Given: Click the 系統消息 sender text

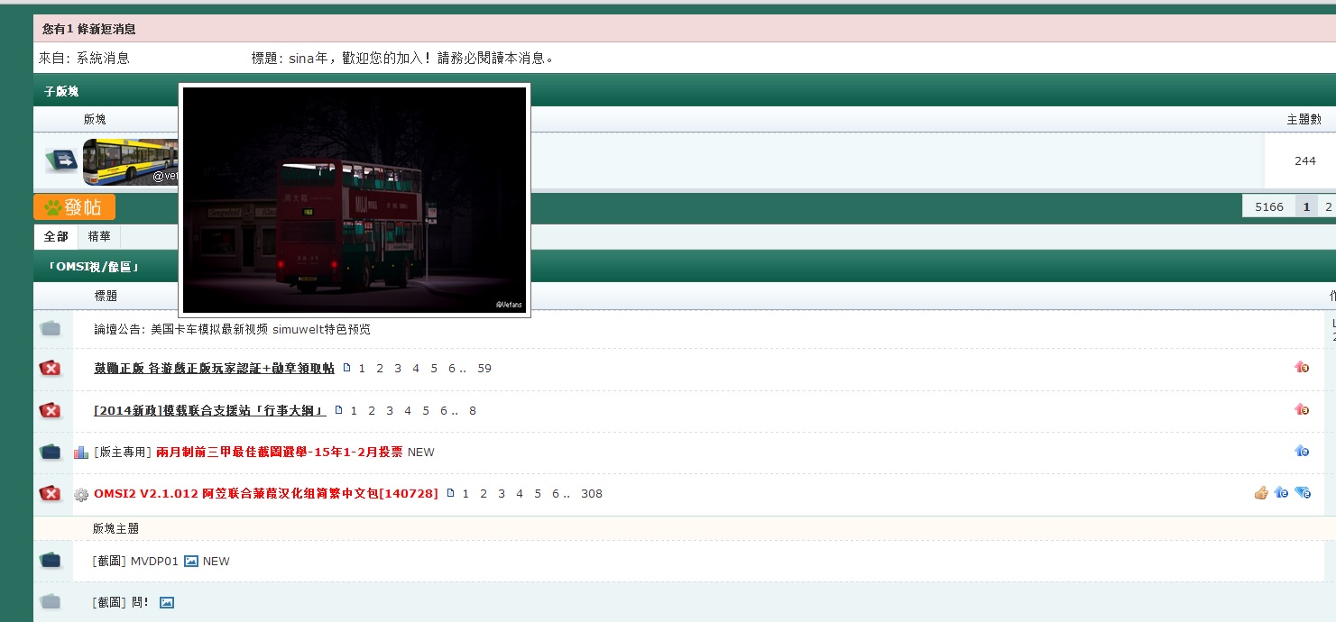Looking at the screenshot, I should [x=103, y=58].
